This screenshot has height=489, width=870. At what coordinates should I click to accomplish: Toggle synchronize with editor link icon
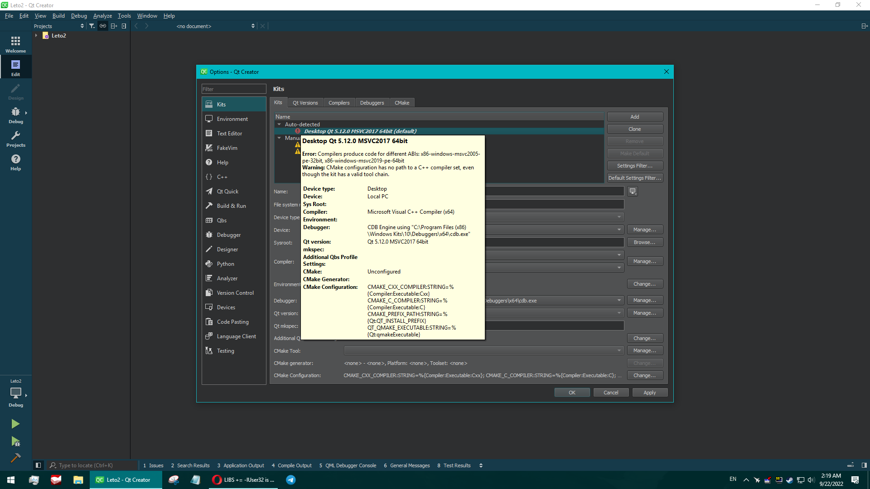(x=103, y=26)
